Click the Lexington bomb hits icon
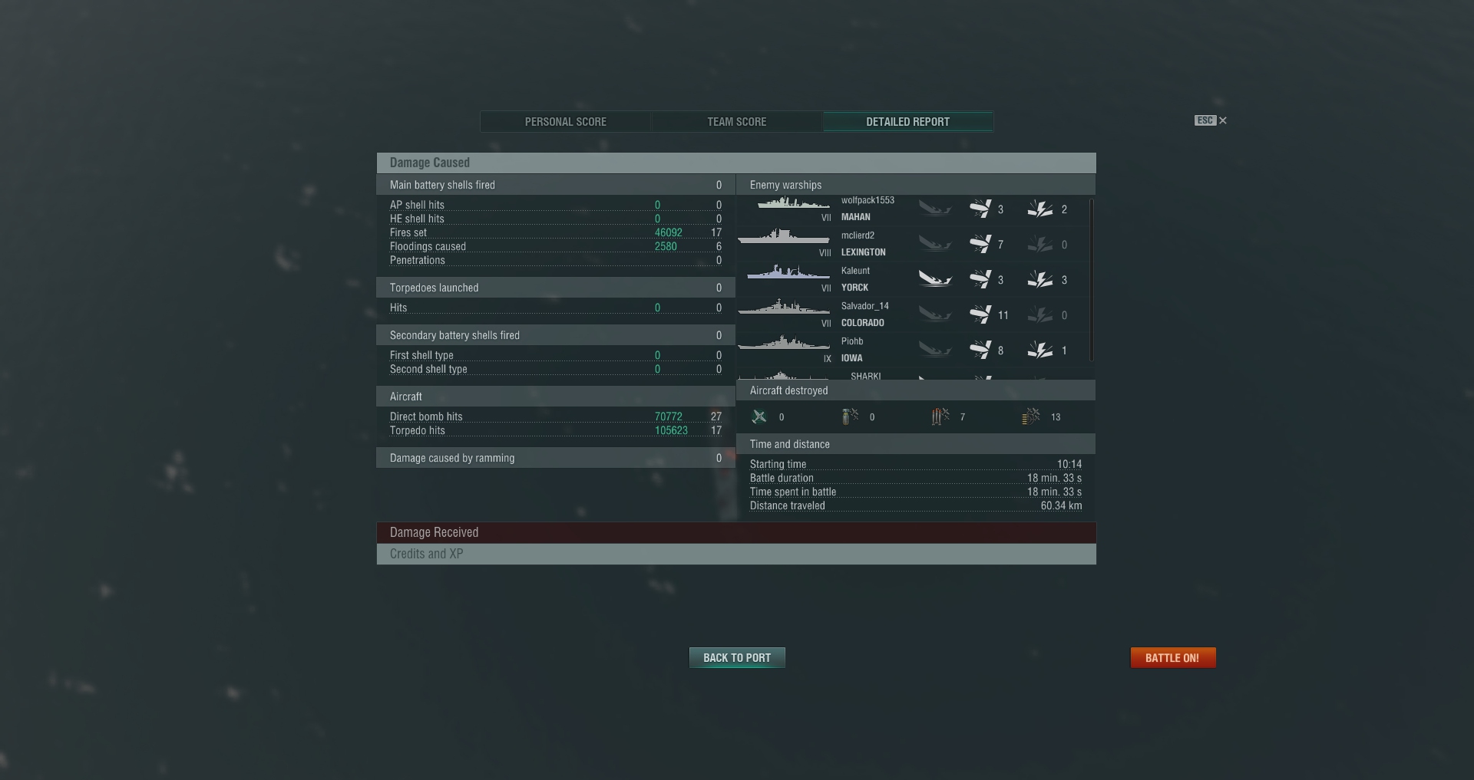 pos(980,244)
